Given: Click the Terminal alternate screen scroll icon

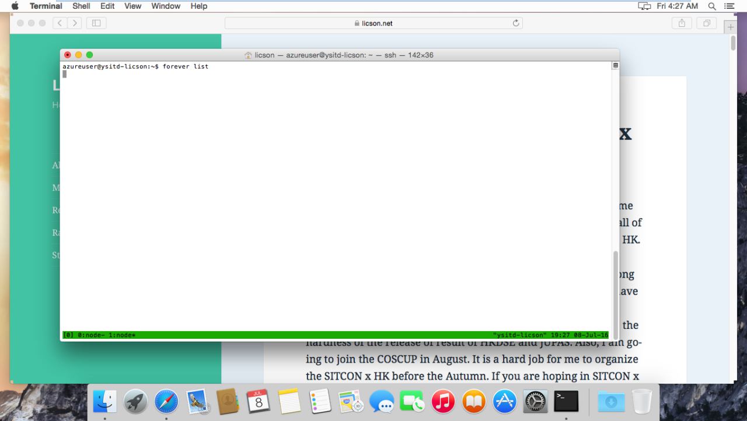Looking at the screenshot, I should (615, 66).
